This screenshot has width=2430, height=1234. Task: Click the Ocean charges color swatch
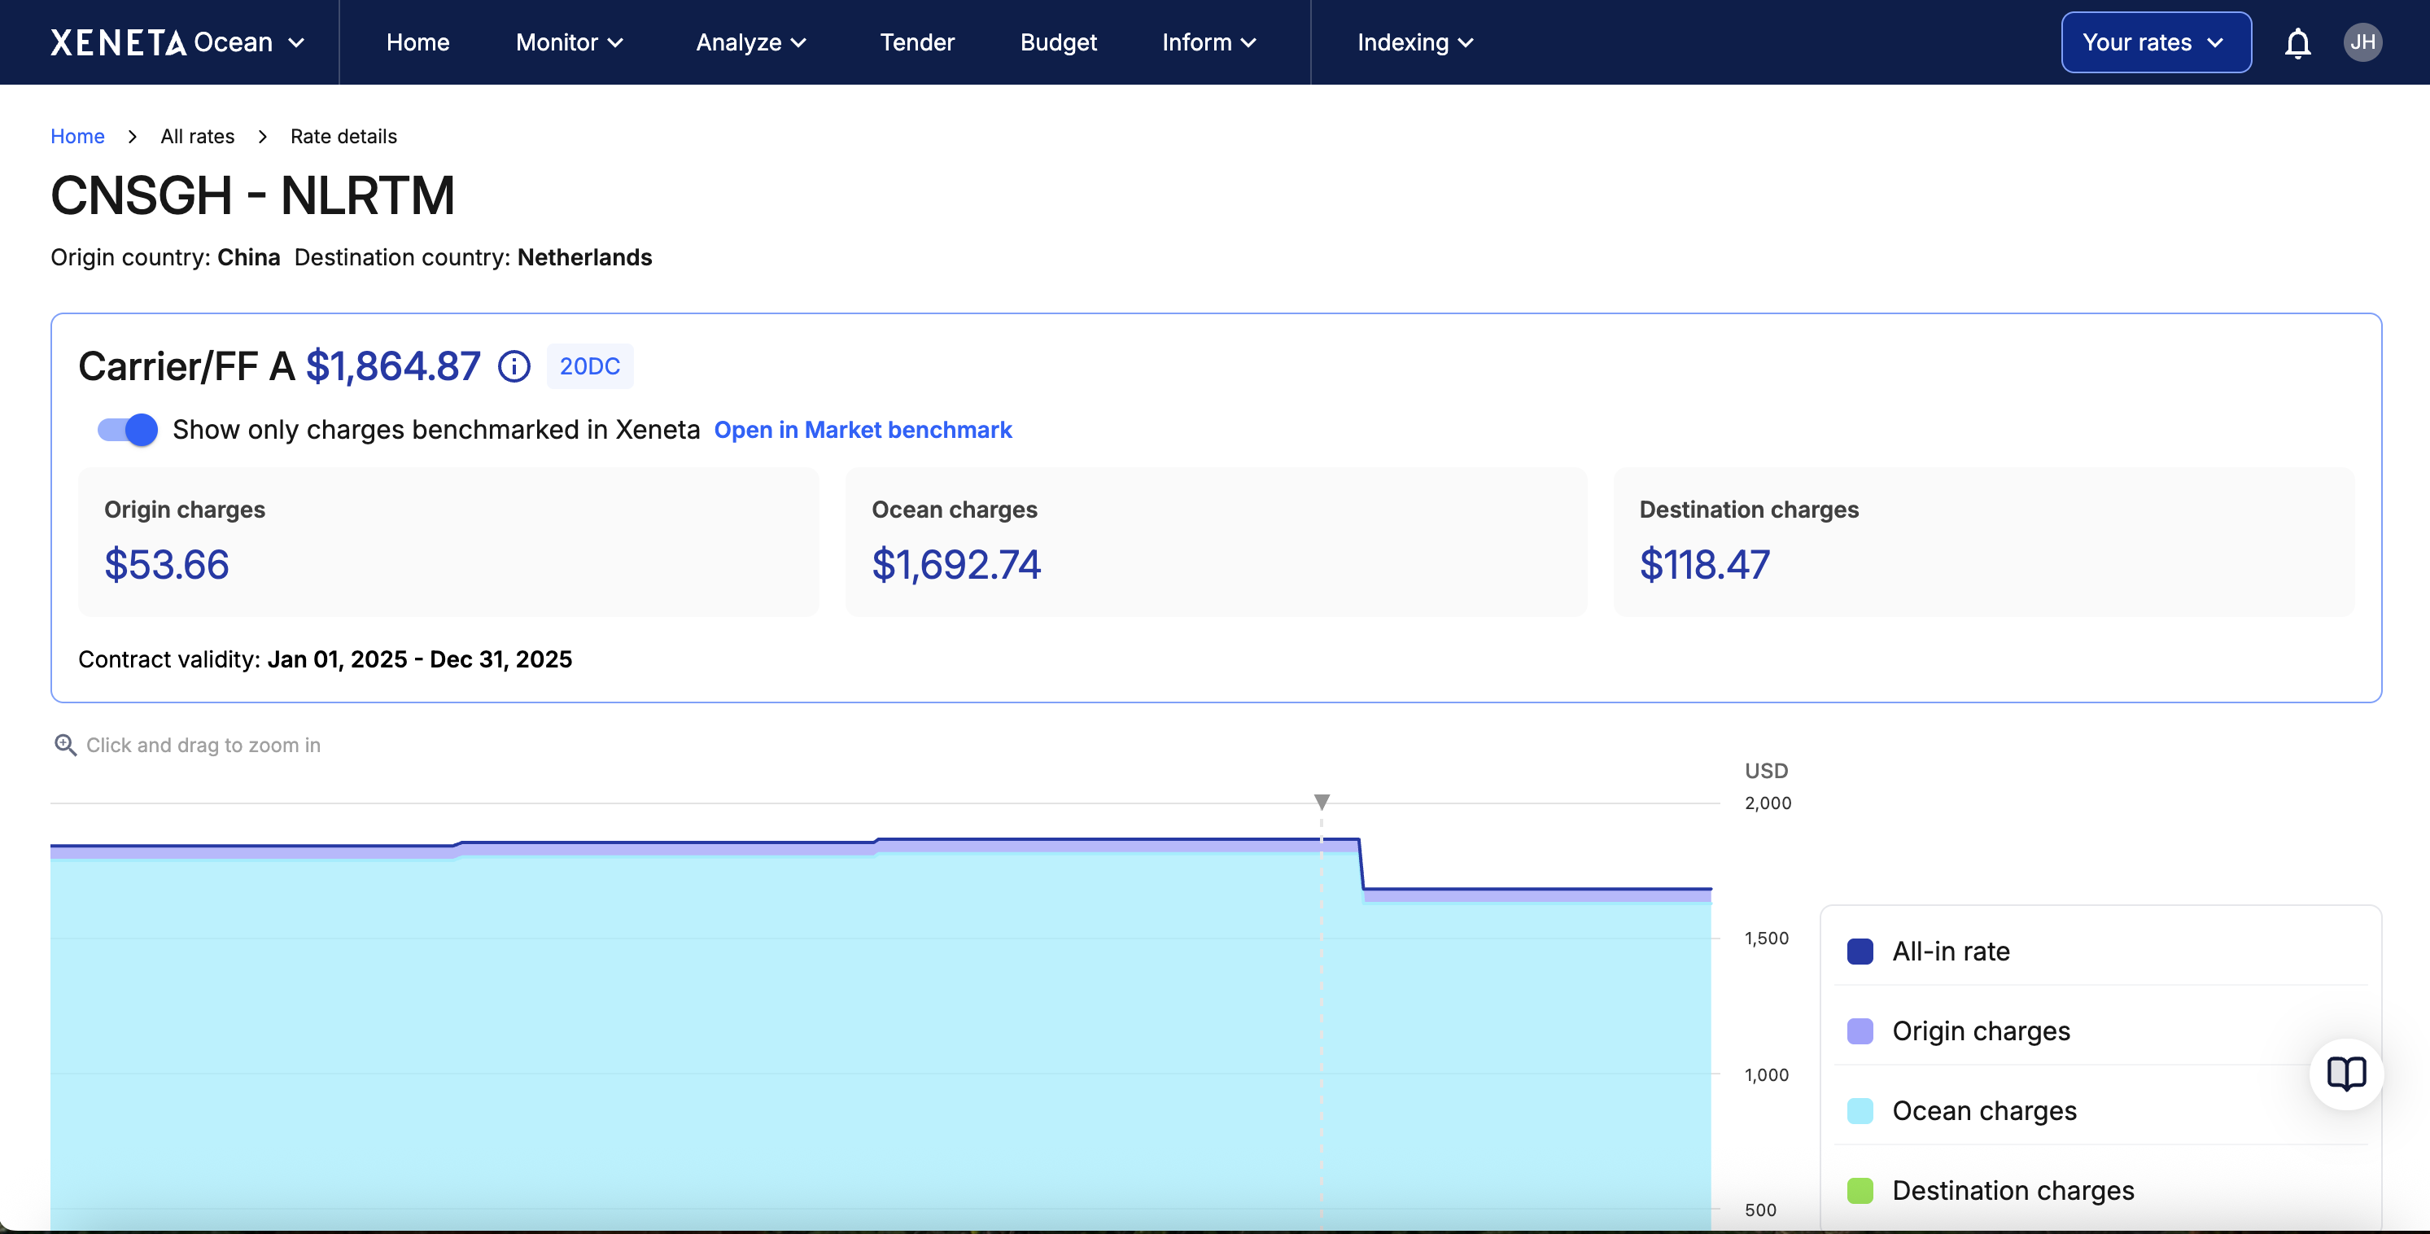tap(1860, 1111)
